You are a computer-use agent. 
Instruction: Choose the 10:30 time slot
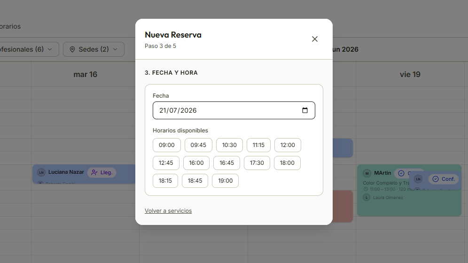[229, 145]
